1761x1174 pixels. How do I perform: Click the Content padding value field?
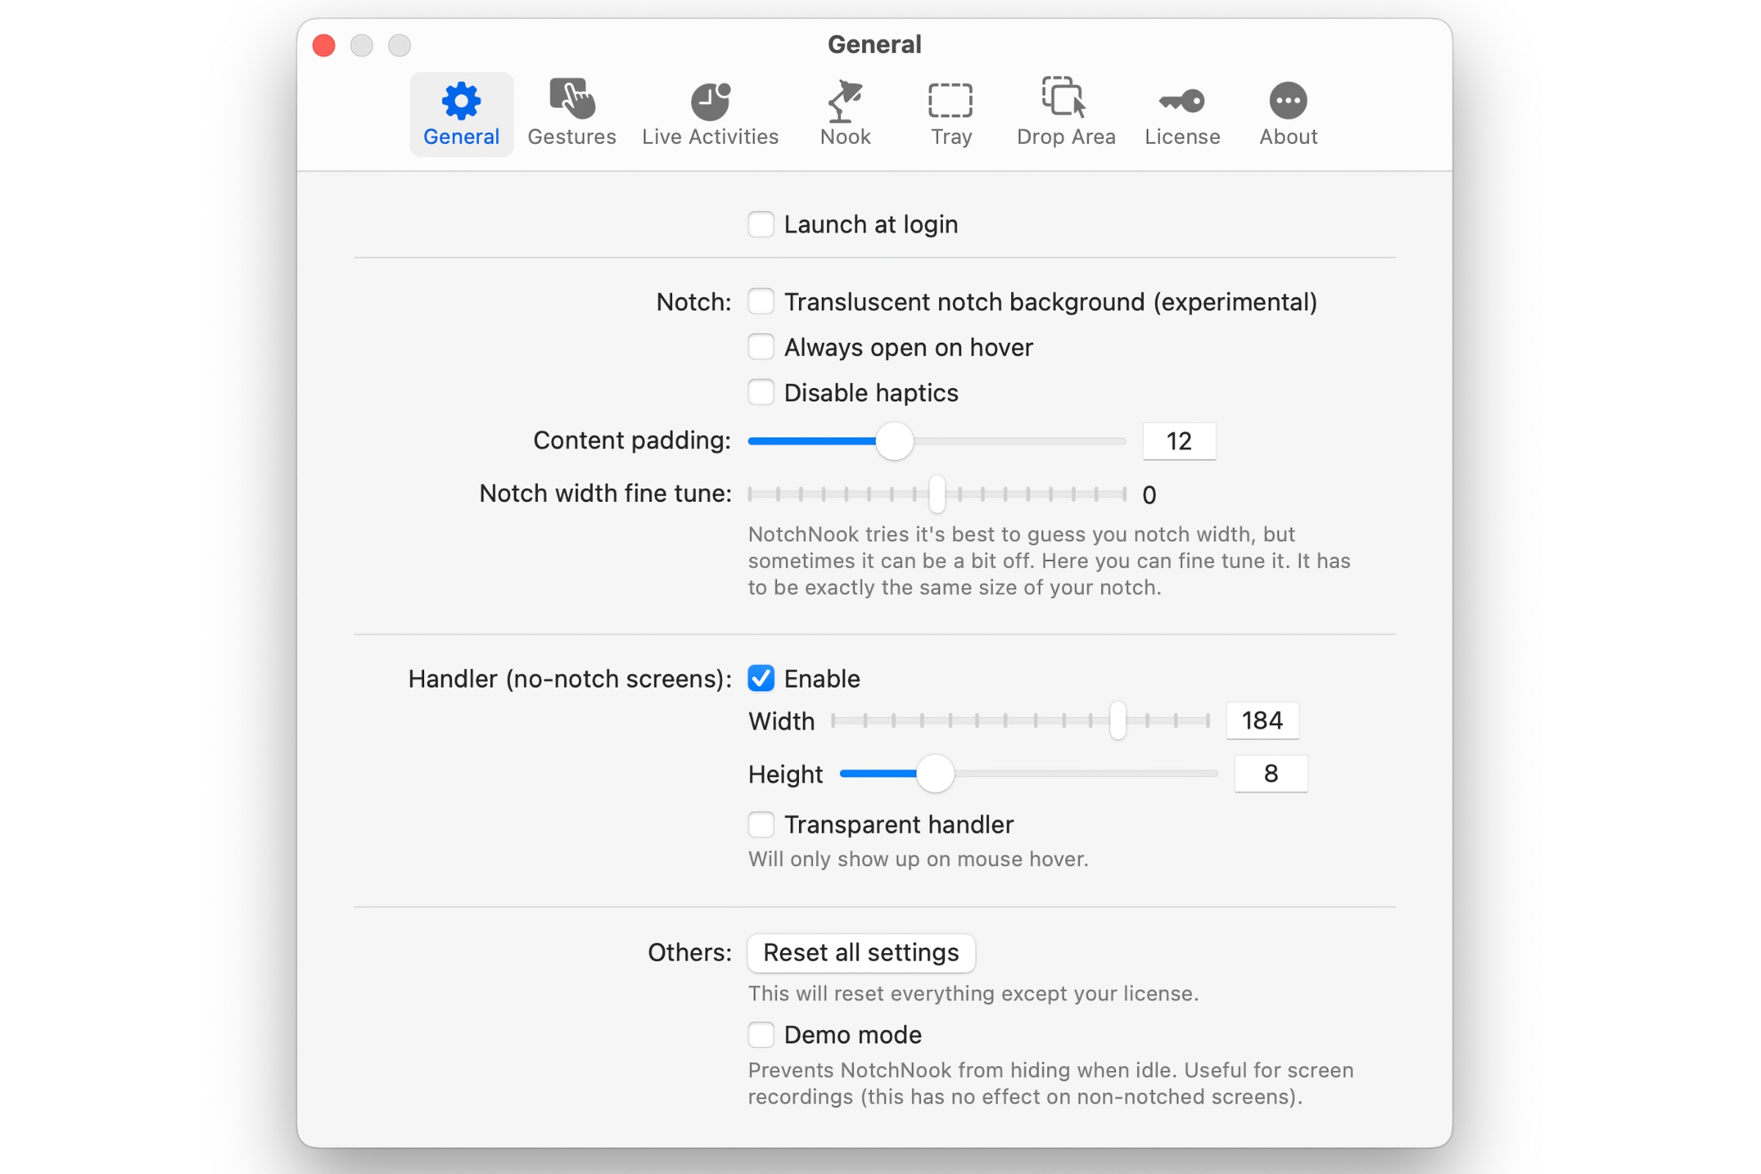point(1178,441)
